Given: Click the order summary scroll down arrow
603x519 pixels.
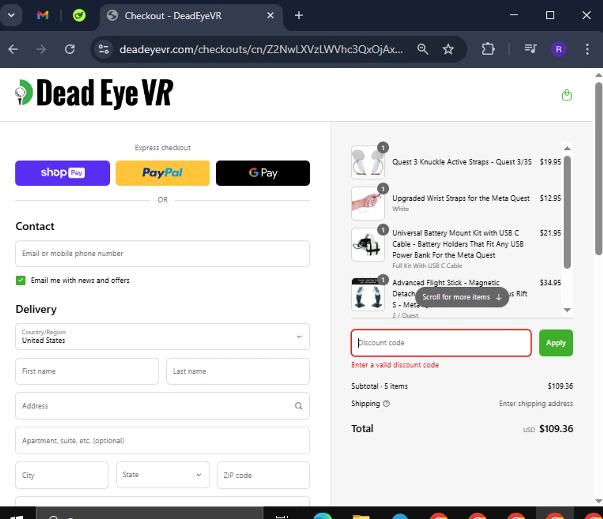Looking at the screenshot, I should tap(567, 310).
